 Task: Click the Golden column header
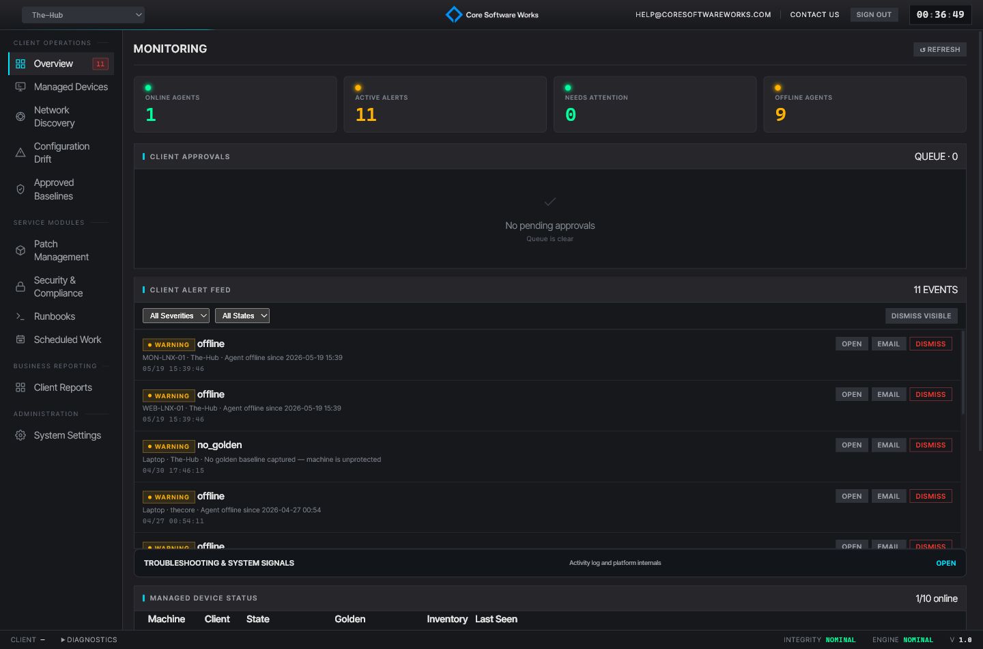click(x=350, y=619)
